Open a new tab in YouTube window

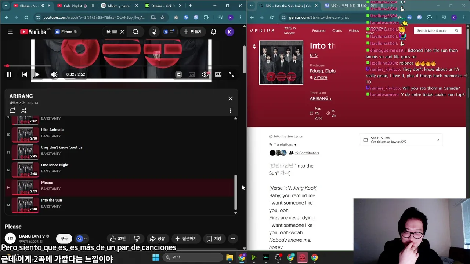190,5
